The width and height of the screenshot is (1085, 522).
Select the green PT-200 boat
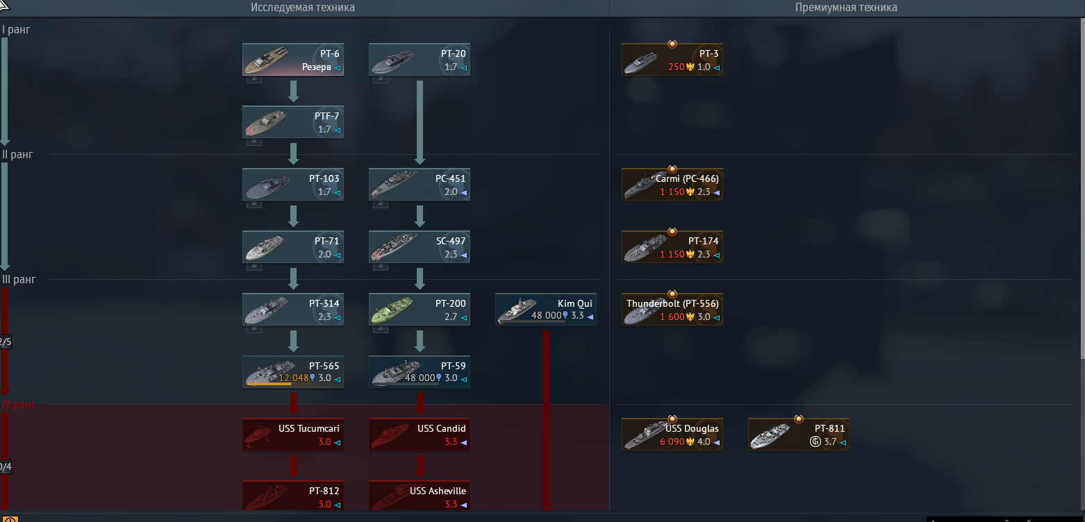[420, 310]
